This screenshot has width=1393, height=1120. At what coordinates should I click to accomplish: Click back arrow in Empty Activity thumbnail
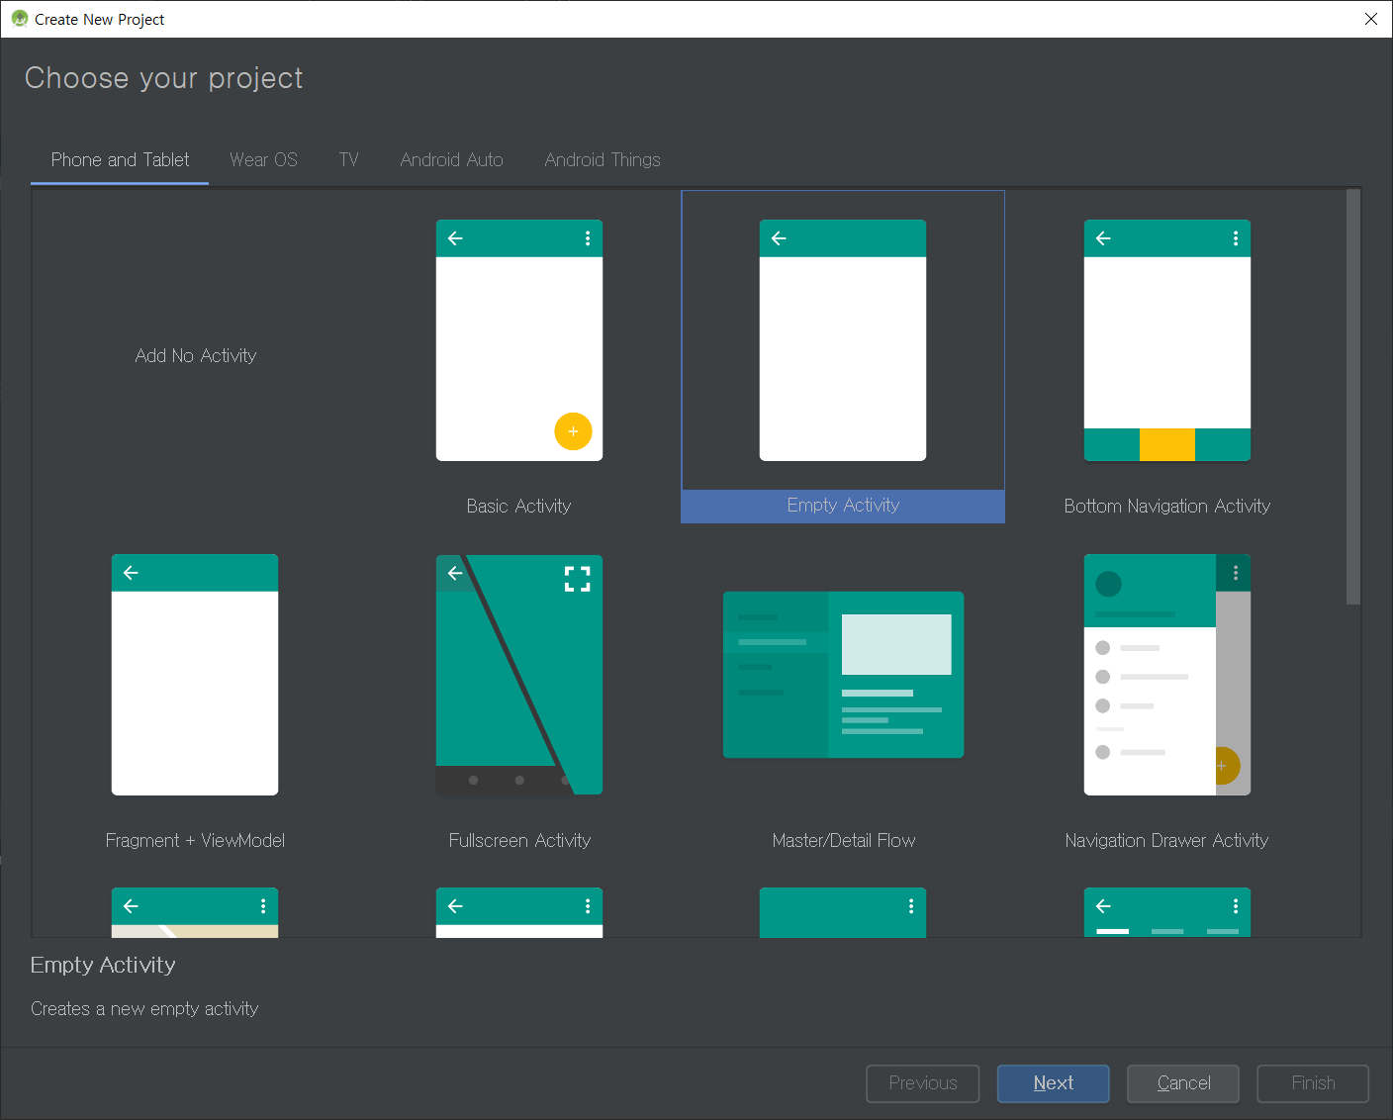(x=779, y=238)
